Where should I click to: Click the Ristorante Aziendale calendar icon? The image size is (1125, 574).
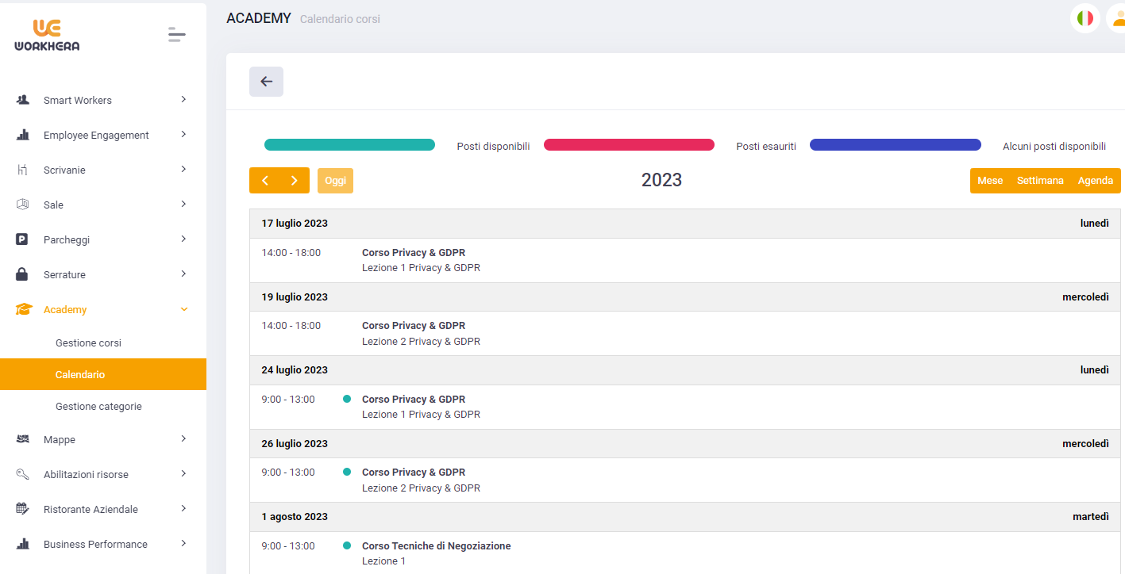click(23, 509)
